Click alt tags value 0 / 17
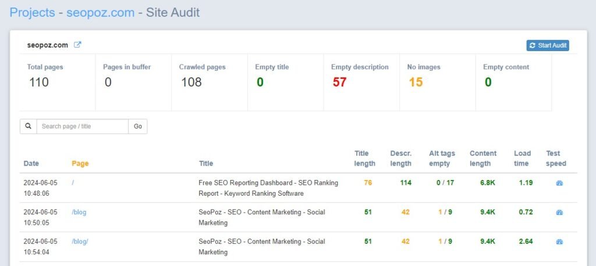The width and height of the screenshot is (596, 266). coord(445,182)
